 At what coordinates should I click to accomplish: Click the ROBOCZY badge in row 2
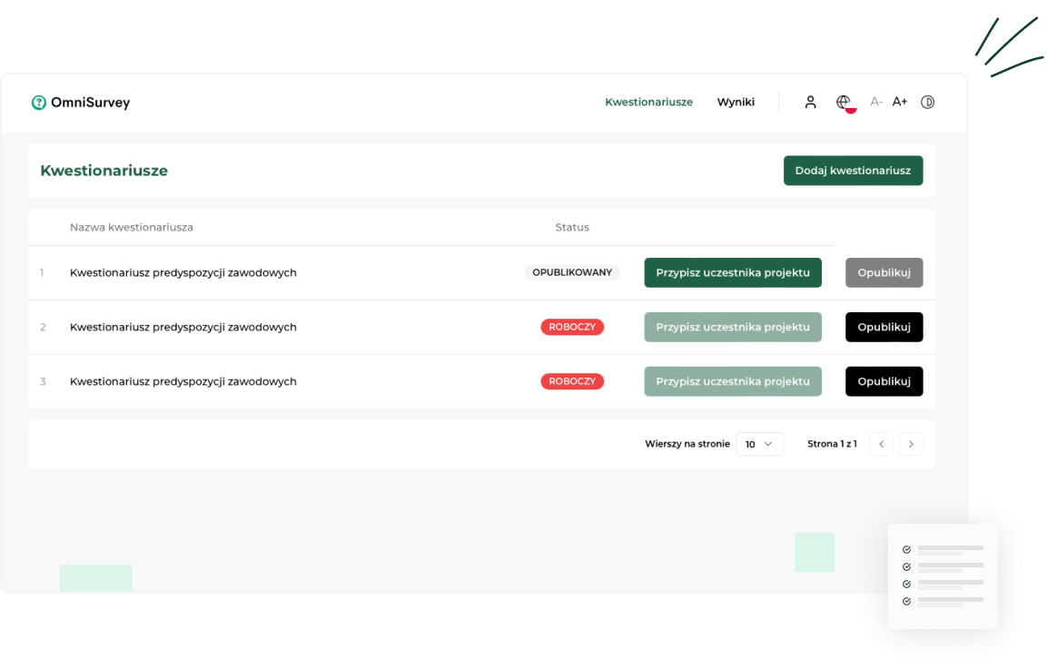point(572,327)
